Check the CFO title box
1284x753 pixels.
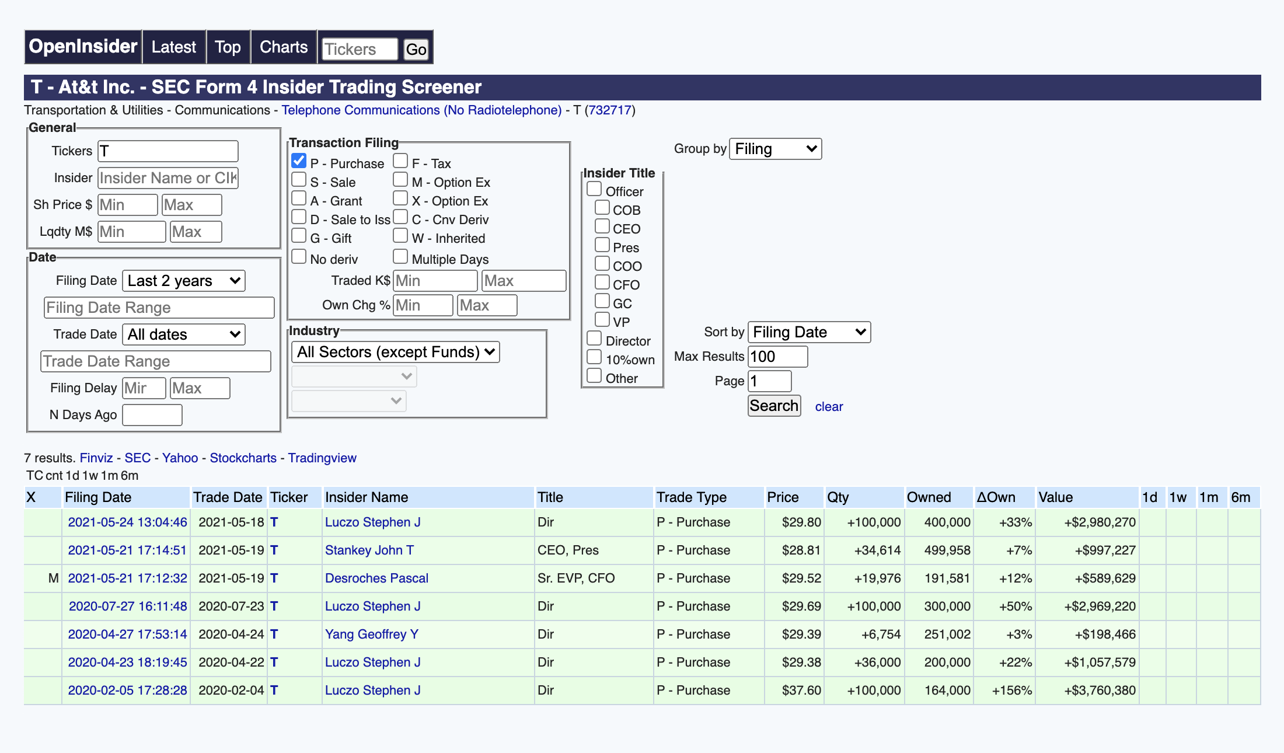point(602,283)
